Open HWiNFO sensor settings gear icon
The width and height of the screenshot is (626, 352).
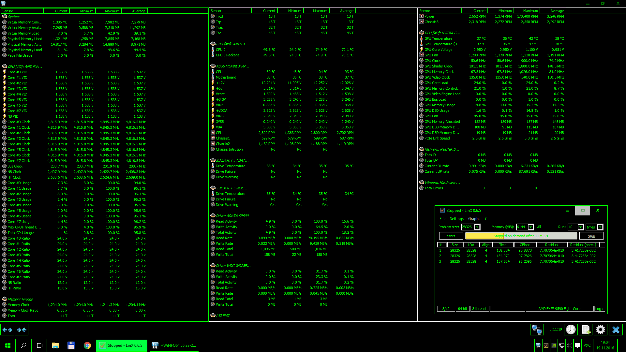pos(601,330)
